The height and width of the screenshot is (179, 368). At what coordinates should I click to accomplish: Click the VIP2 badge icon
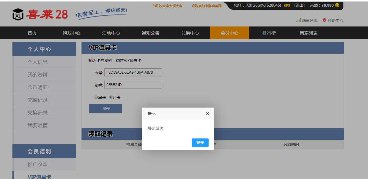287,6
